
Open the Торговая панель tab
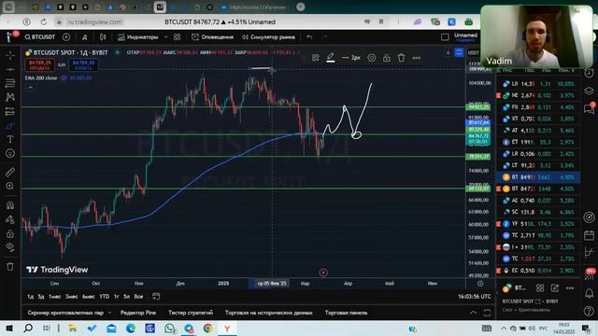click(x=347, y=313)
